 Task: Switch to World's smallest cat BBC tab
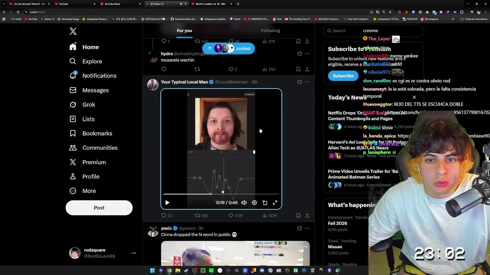(212, 4)
